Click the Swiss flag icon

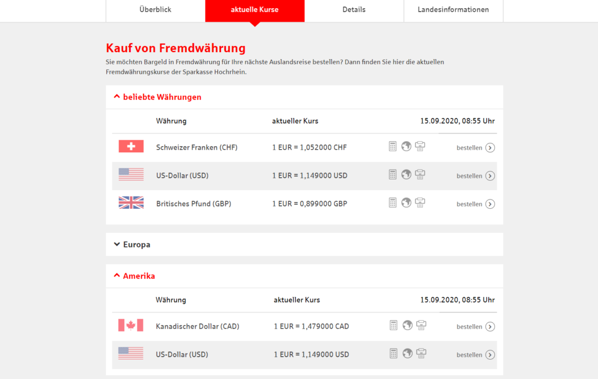click(131, 146)
